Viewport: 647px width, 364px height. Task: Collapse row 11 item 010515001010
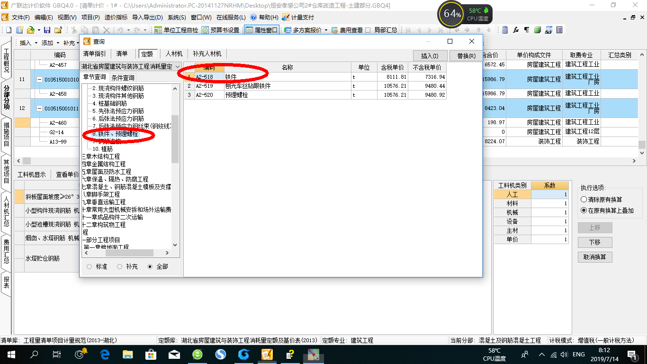pyautogui.click(x=40, y=79)
